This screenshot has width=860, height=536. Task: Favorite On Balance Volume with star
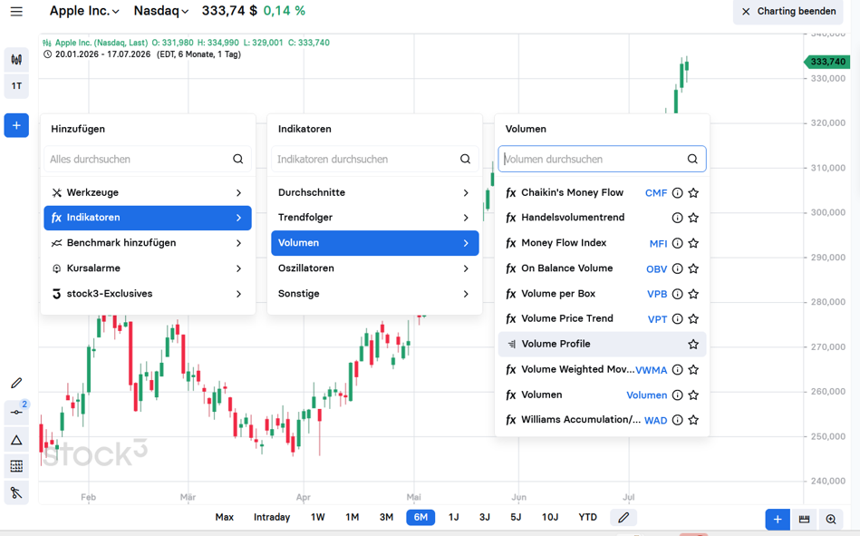tap(693, 268)
